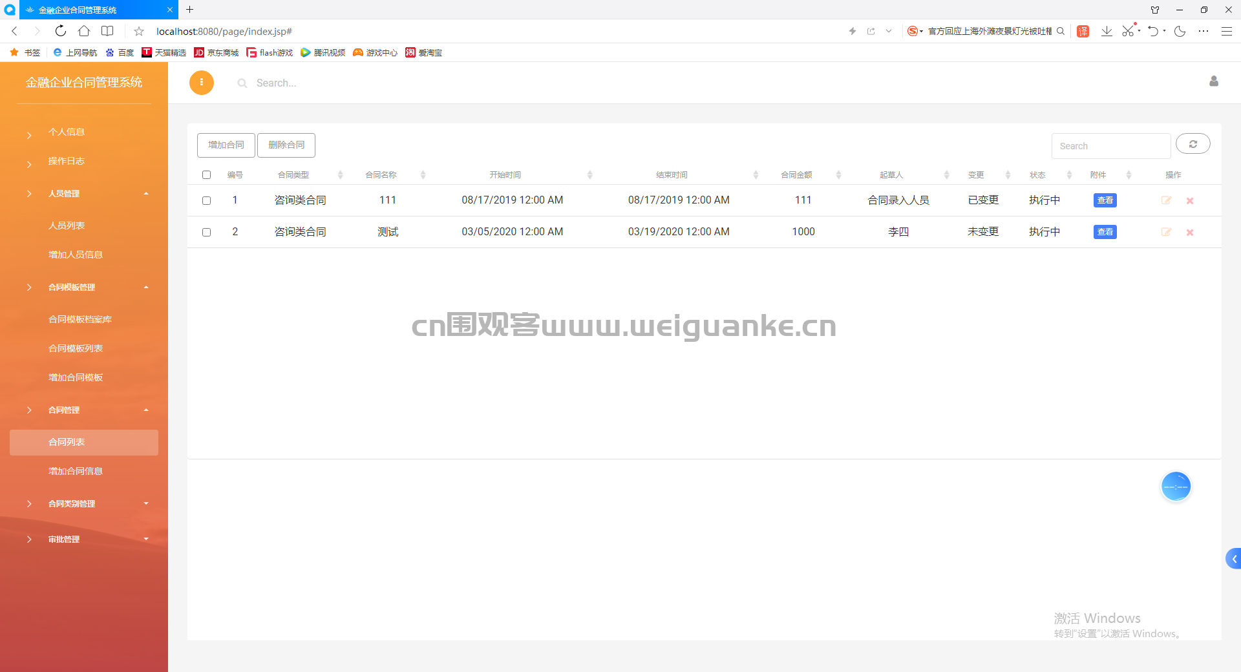Image resolution: width=1241 pixels, height=672 pixels.
Task: Click the browser address bar URL
Action: point(224,31)
